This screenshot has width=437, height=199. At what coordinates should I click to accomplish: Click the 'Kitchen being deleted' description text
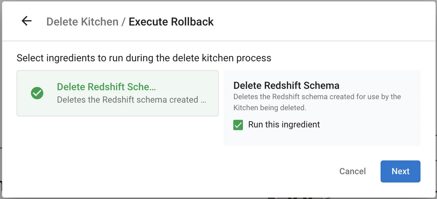point(269,108)
